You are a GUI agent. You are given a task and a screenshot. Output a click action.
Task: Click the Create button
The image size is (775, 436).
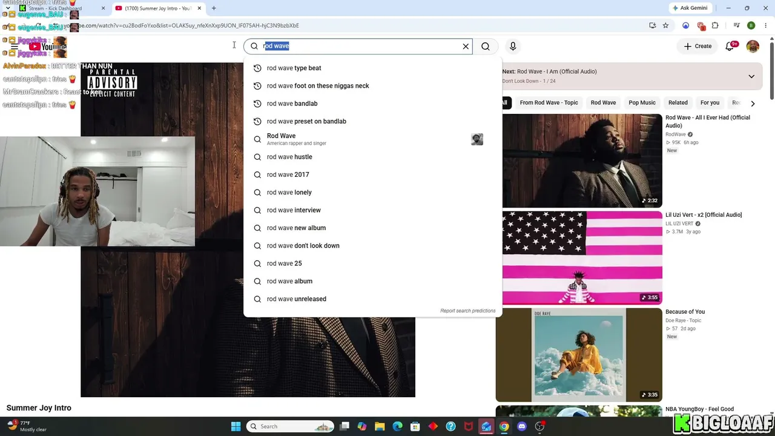pos(697,46)
